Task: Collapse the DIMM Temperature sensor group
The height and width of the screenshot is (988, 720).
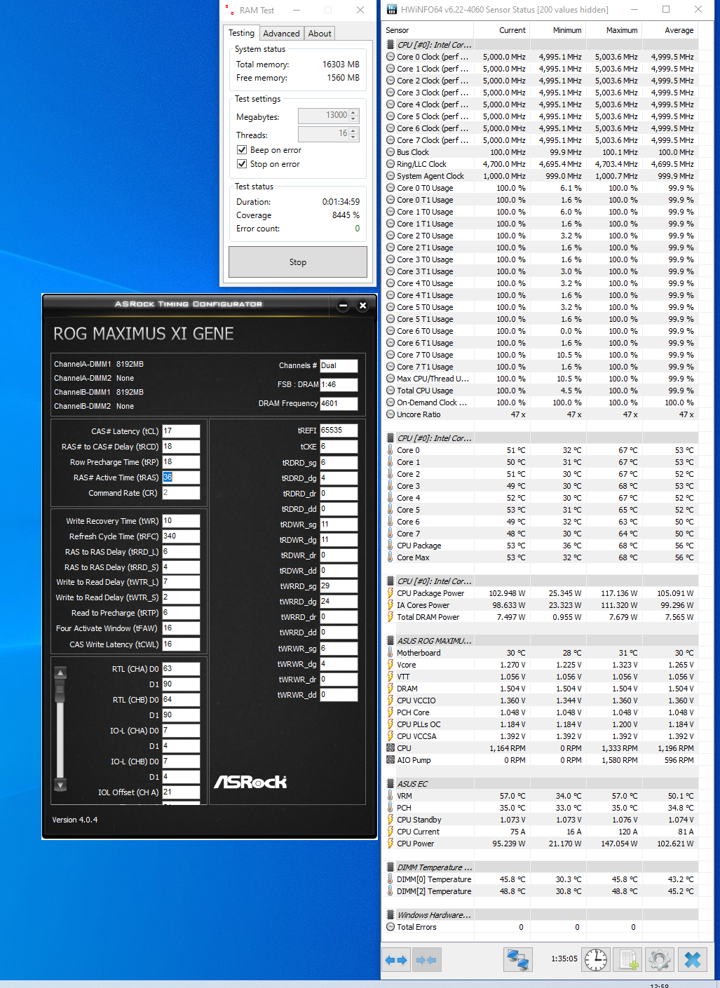Action: point(390,867)
